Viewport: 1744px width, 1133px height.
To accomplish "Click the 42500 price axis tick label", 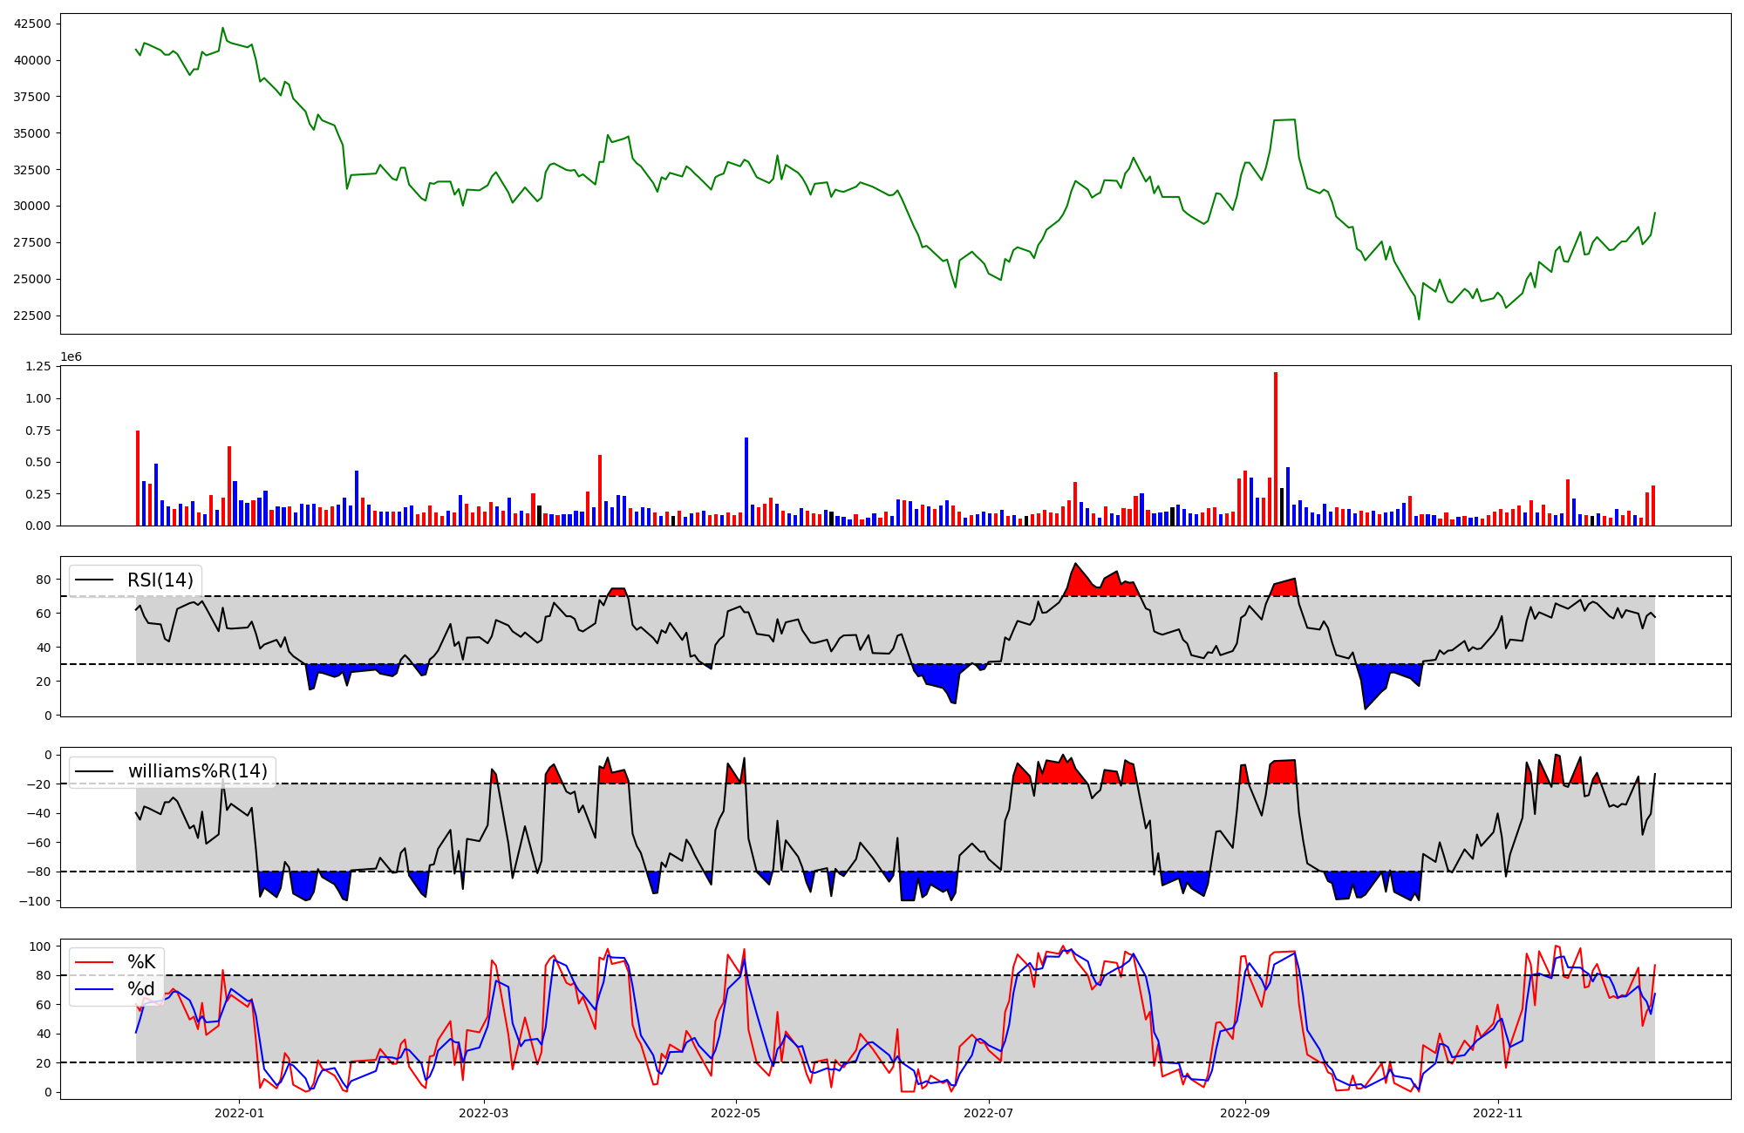I will pos(31,24).
